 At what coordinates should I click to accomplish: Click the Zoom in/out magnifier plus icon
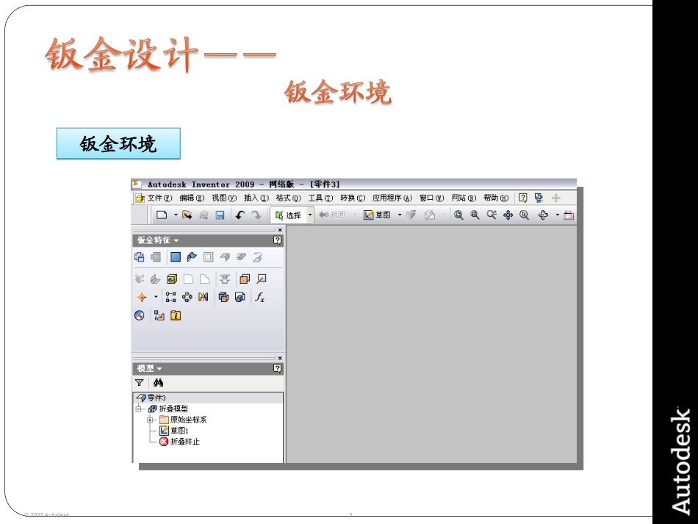492,215
